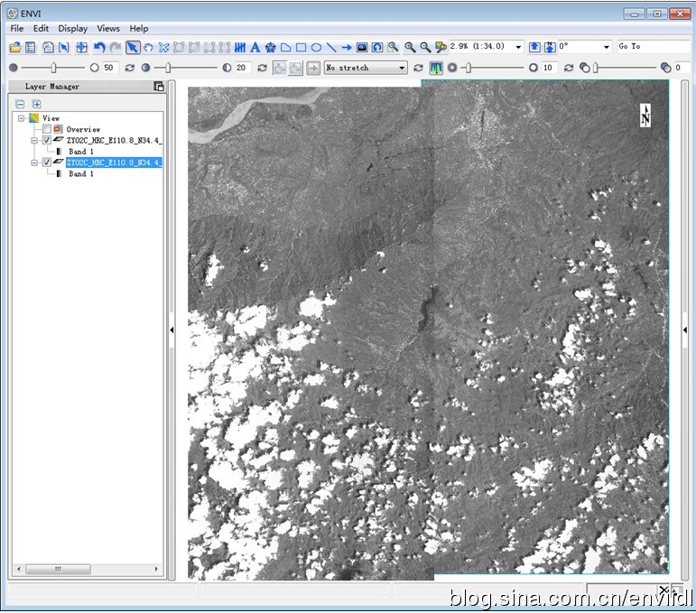Select the Pan hand tool
696x613 pixels.
[x=148, y=47]
